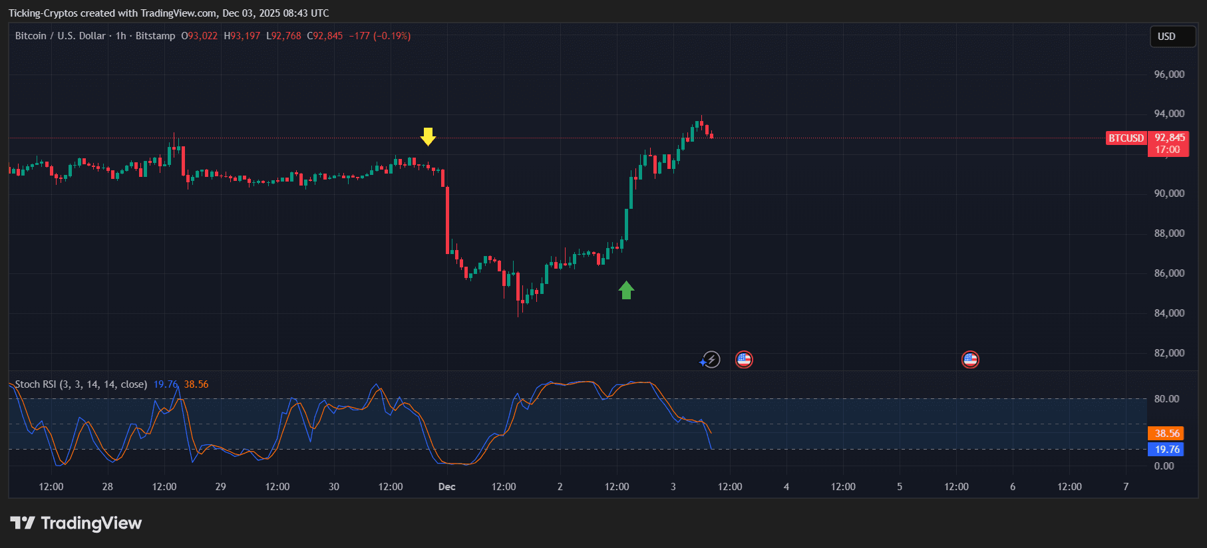
Task: Click the Dec label on the time axis
Action: tap(447, 487)
